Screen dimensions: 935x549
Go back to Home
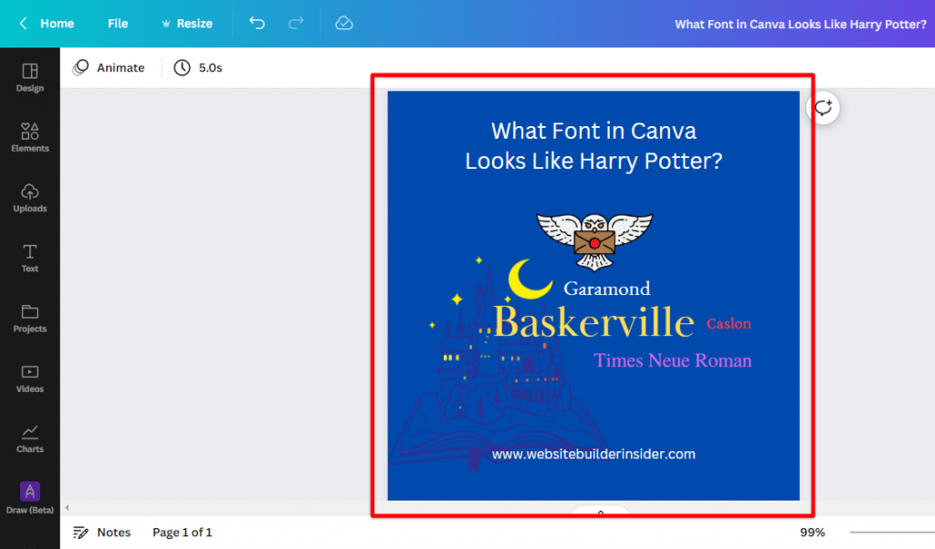[47, 24]
